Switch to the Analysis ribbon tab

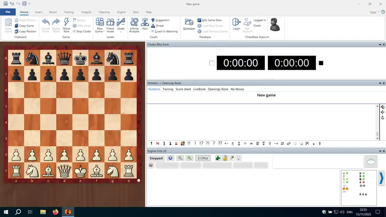coord(86,12)
